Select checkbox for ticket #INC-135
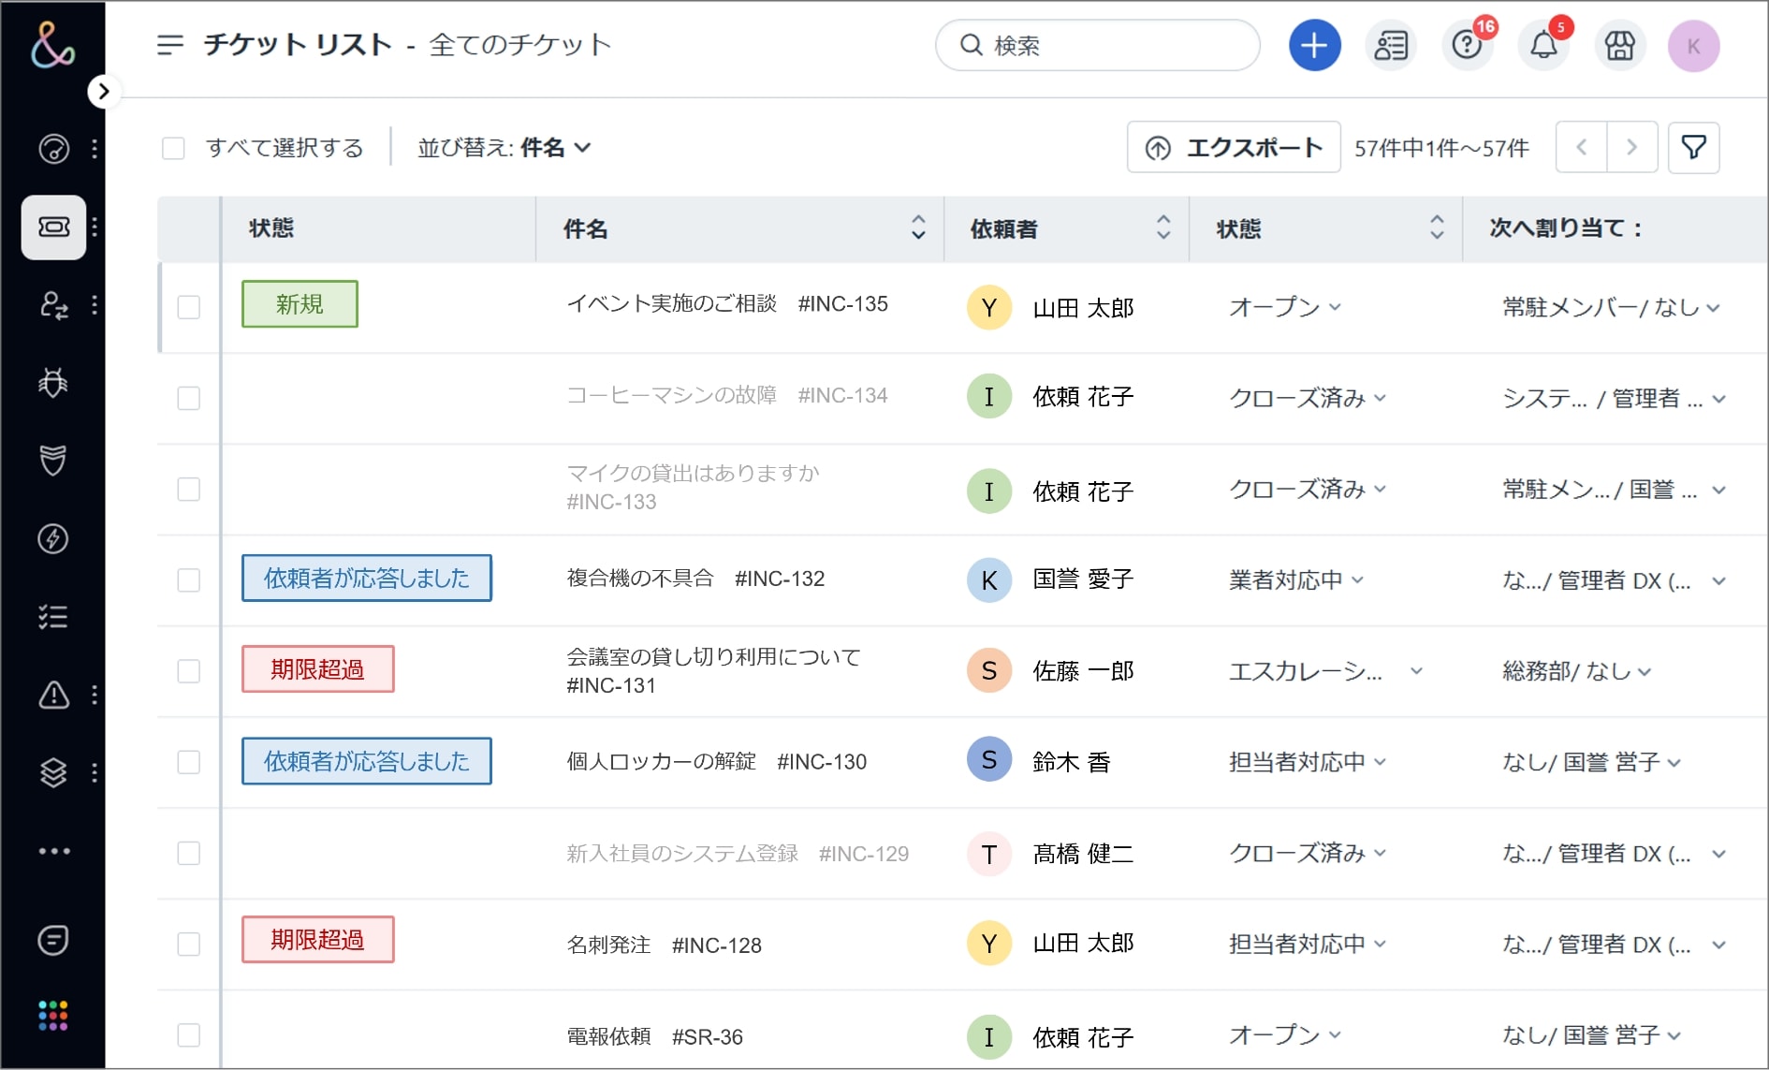Image resolution: width=1769 pixels, height=1070 pixels. [189, 307]
